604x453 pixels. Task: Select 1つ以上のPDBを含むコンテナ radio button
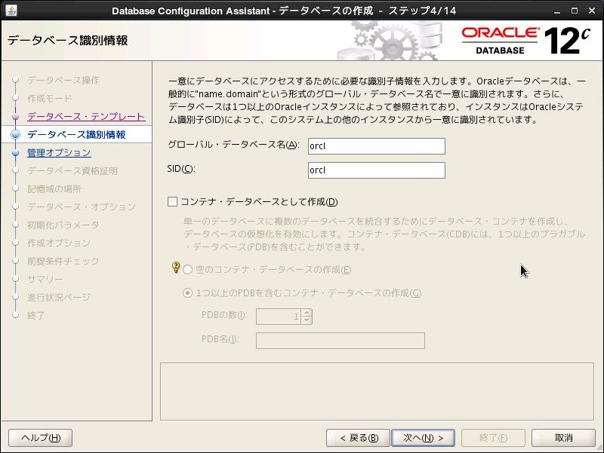[187, 293]
